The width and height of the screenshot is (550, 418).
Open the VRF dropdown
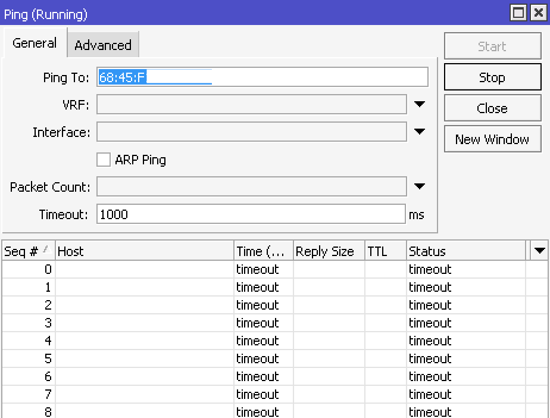tap(420, 104)
